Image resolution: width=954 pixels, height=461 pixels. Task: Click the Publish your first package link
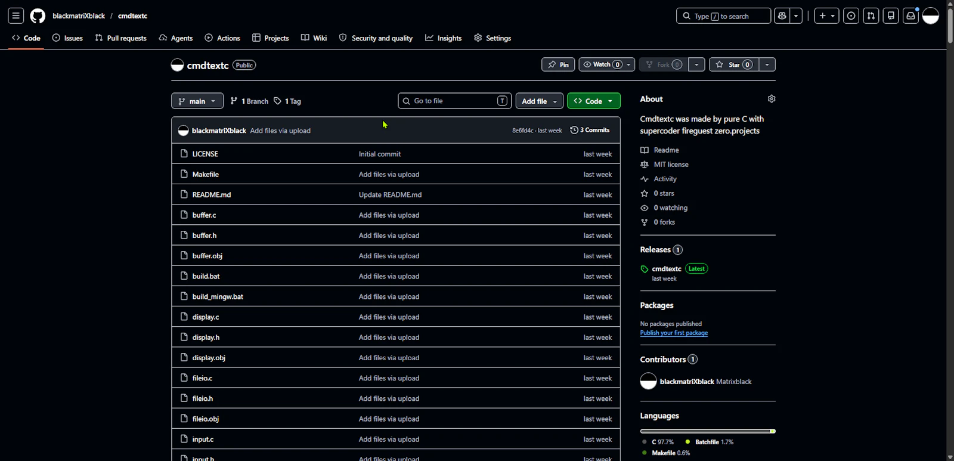(x=674, y=333)
